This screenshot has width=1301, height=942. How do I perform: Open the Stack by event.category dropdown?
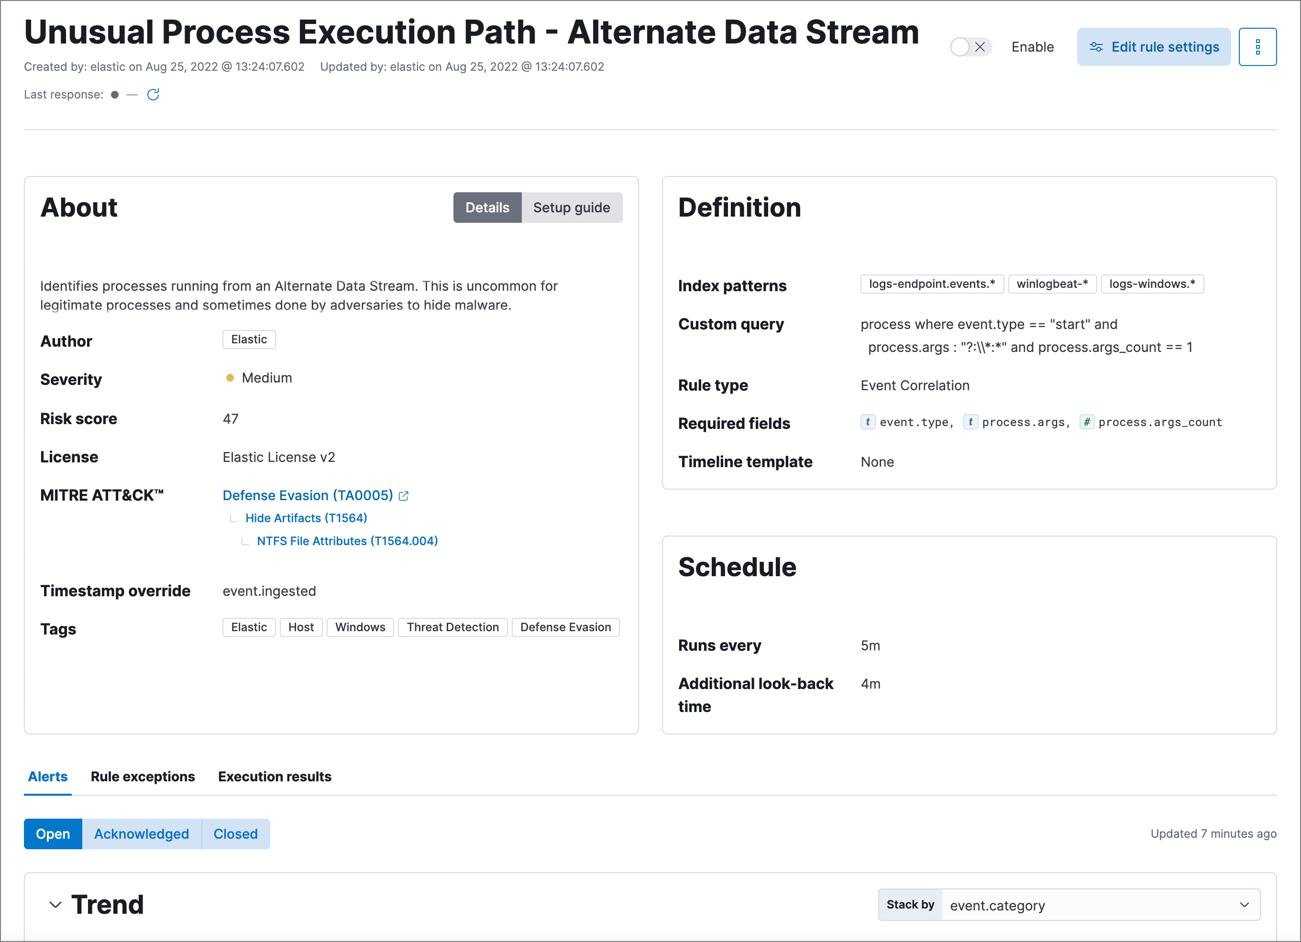[x=1100, y=905]
